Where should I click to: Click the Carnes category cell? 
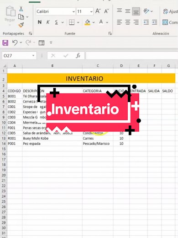(x=98, y=138)
